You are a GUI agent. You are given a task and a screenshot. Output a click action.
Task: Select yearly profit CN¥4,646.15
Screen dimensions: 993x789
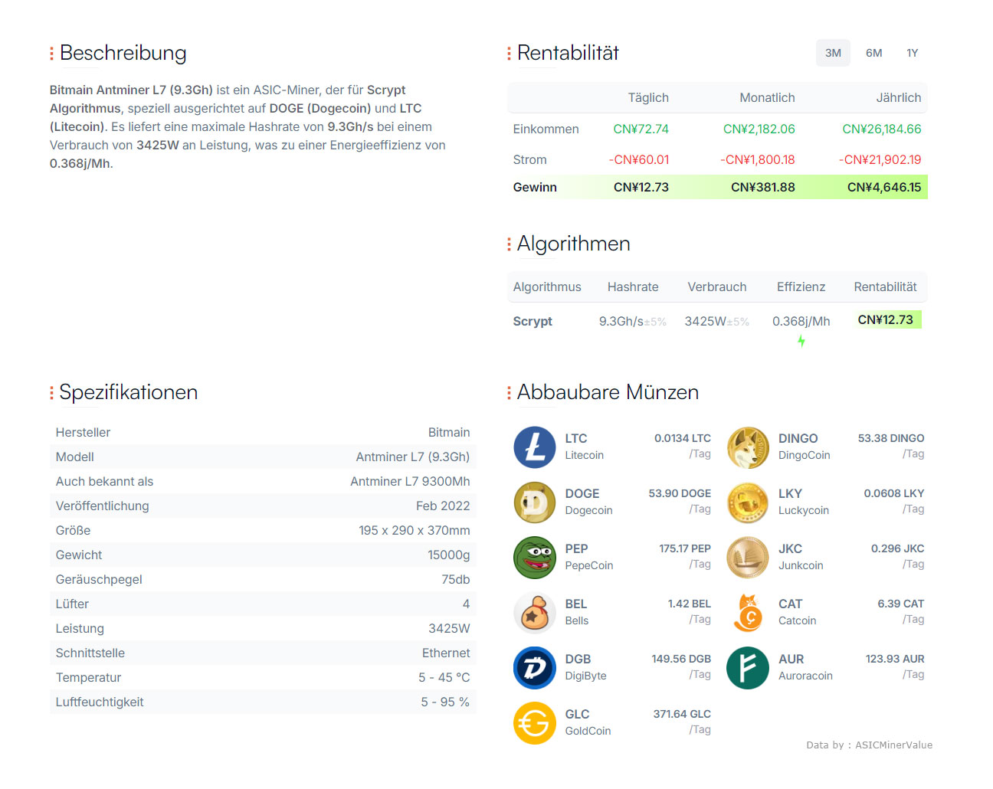[x=884, y=187]
